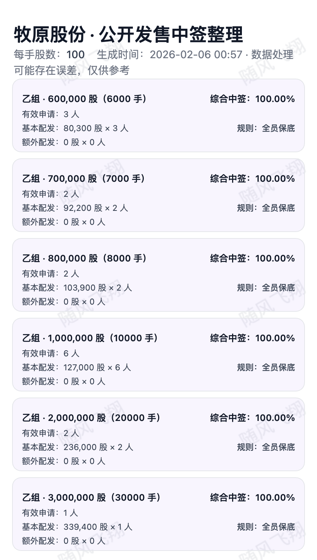This screenshot has height=560, width=317.
Task: Click 基本配发 236,000 股 × 2 人 row
Action: pos(77,447)
